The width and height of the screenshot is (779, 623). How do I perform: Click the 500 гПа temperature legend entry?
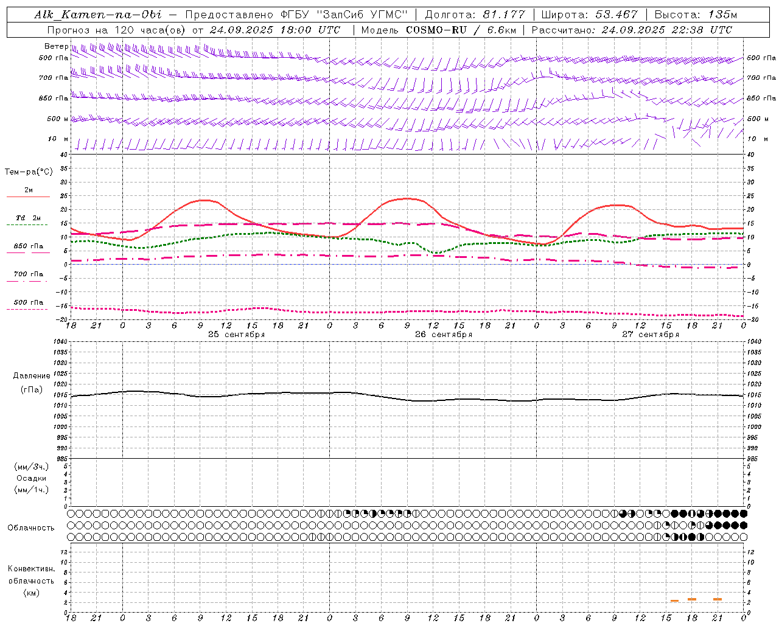[29, 302]
